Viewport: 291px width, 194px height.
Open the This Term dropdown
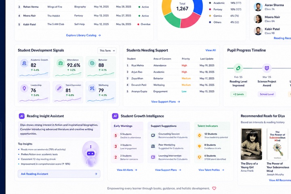coord(107,51)
